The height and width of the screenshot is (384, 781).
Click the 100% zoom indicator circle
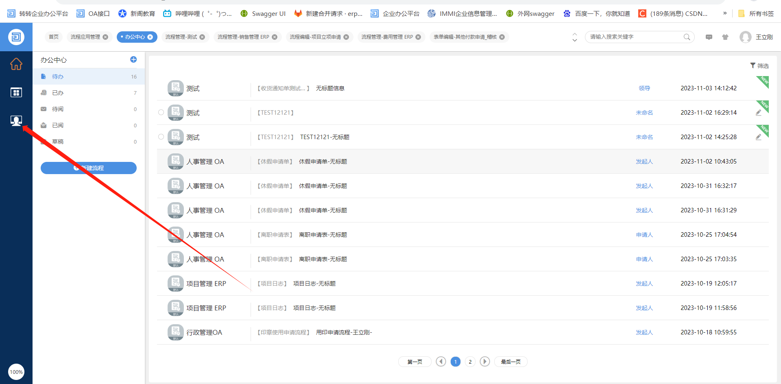point(16,372)
